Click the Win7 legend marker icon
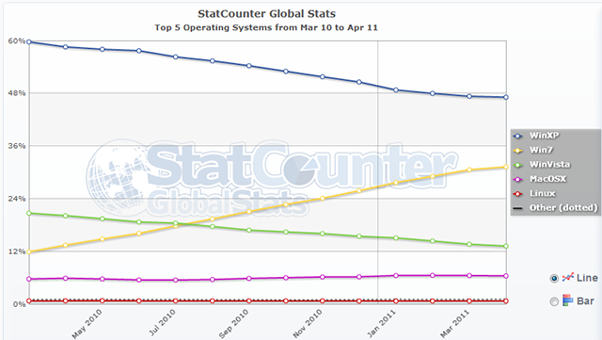 (518, 151)
